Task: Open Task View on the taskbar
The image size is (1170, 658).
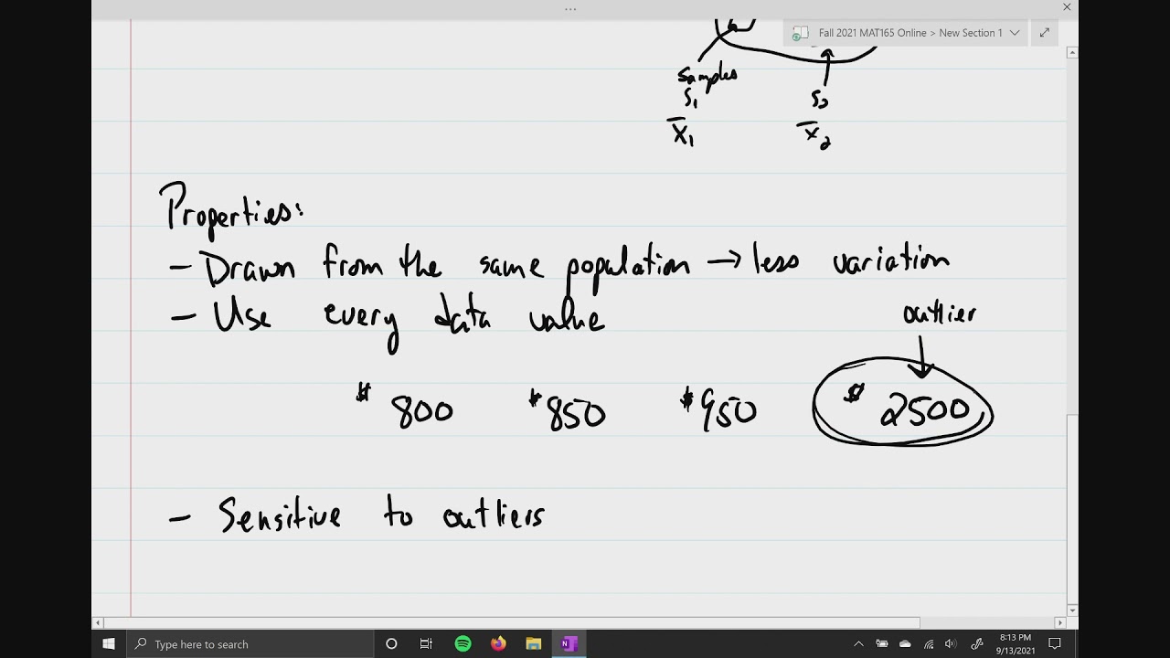Action: 426,644
